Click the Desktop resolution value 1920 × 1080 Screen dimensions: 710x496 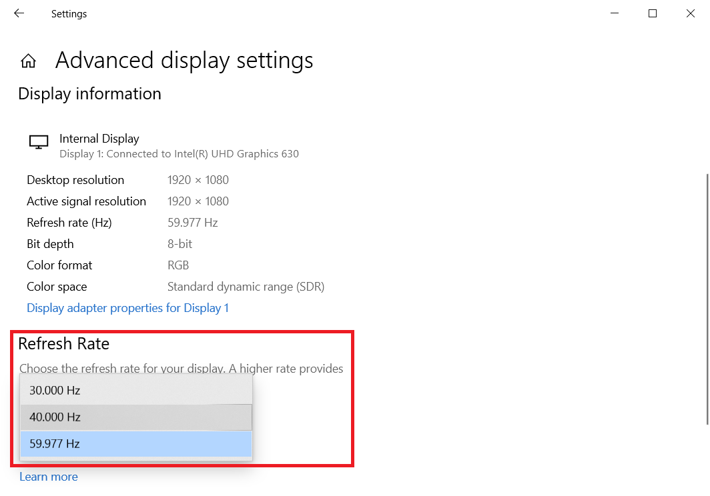(198, 180)
